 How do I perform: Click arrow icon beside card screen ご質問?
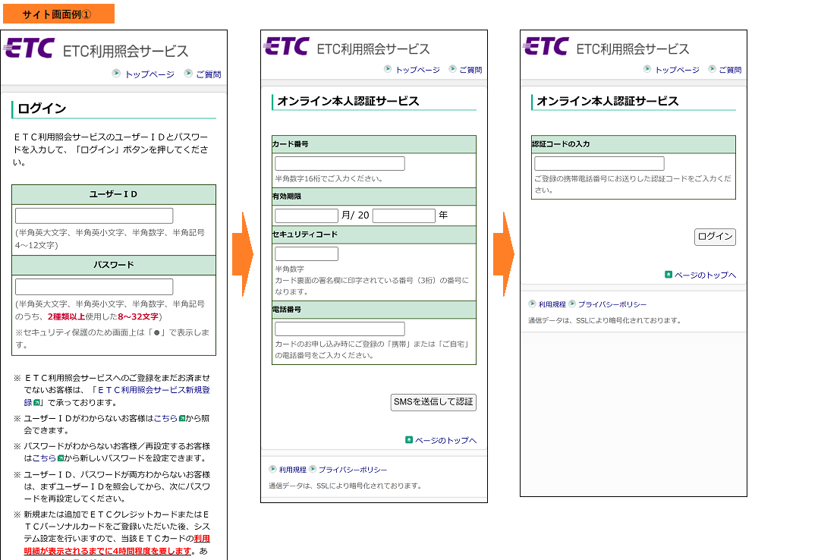pos(453,68)
